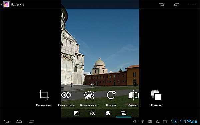Open the Резкость sharpness tool
Screen dimensions: 200x125
(156, 98)
